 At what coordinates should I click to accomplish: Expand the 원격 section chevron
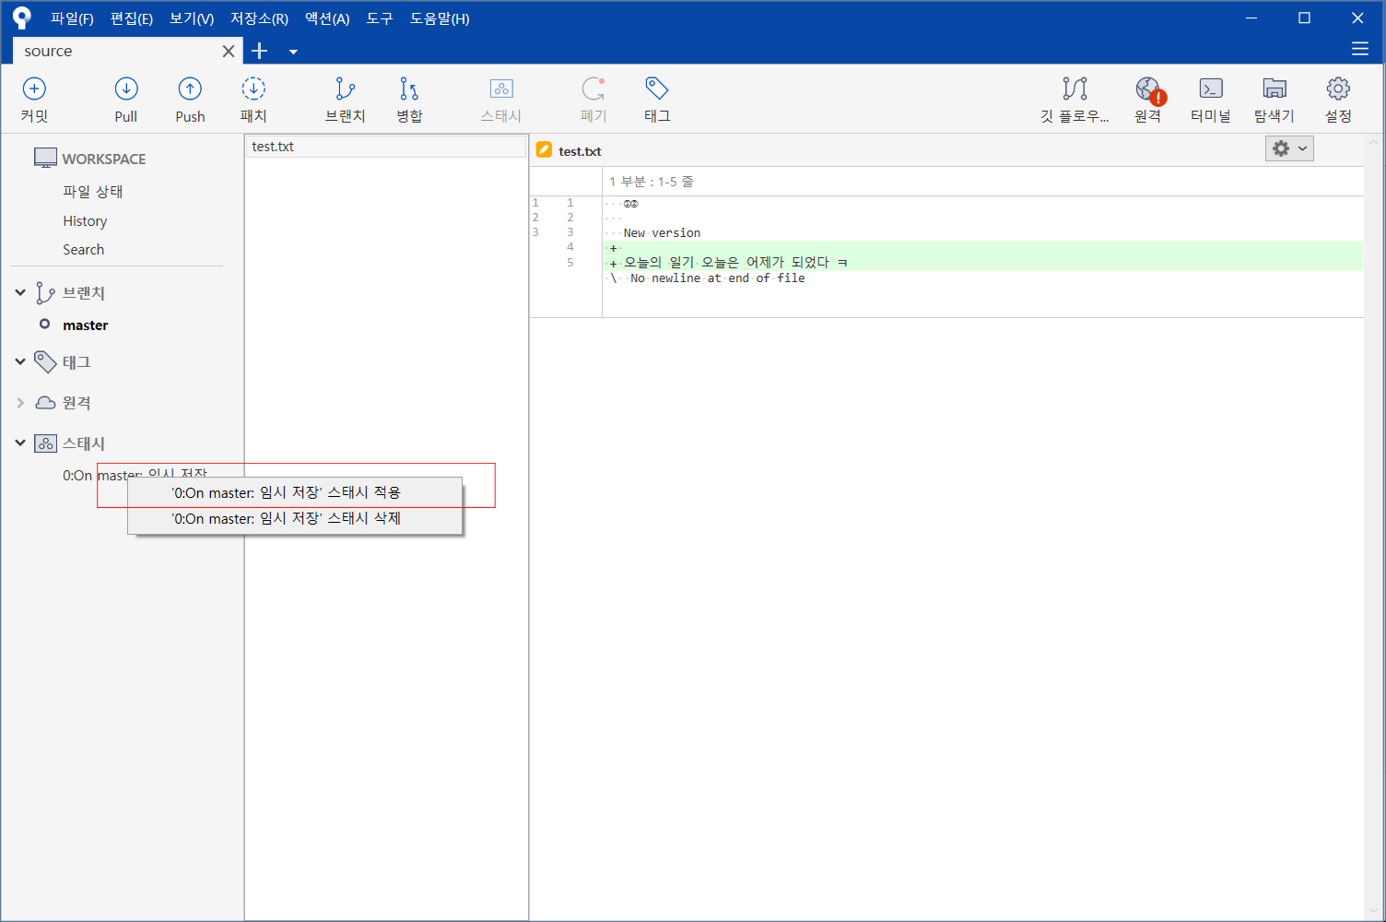tap(20, 403)
